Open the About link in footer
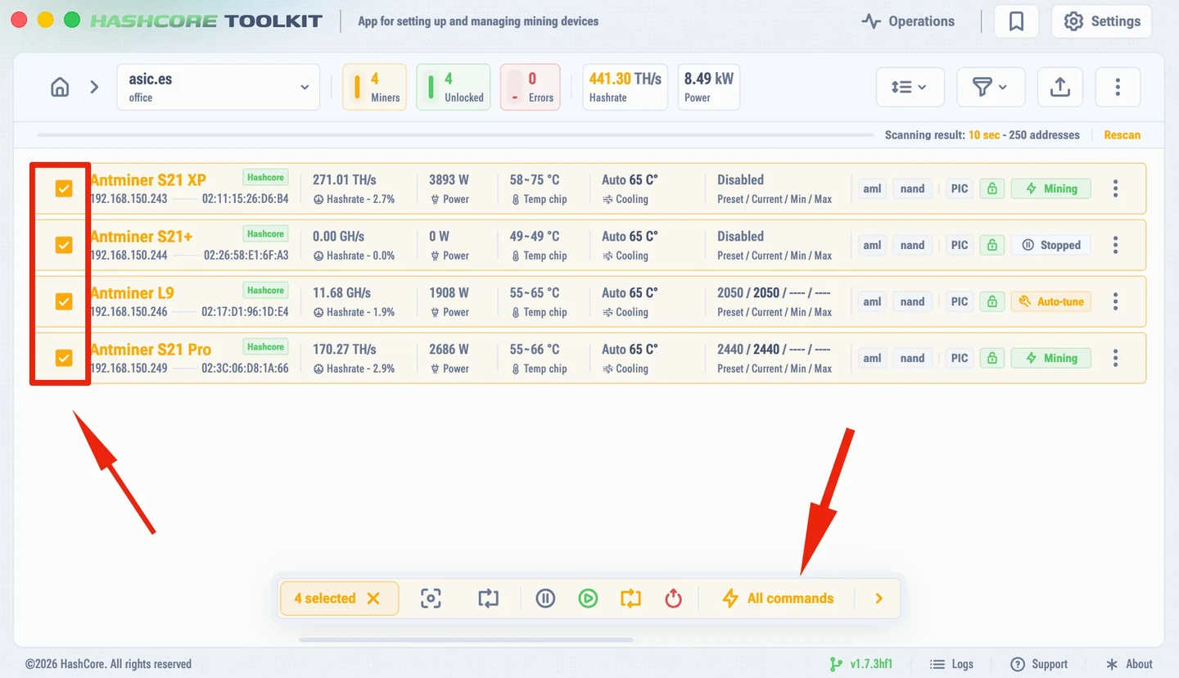 1129,664
